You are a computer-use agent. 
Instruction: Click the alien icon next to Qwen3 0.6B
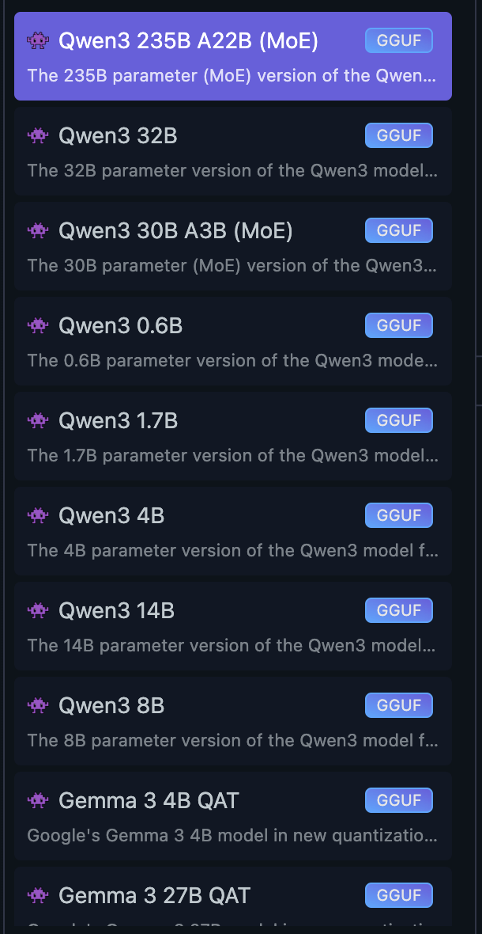click(x=37, y=325)
